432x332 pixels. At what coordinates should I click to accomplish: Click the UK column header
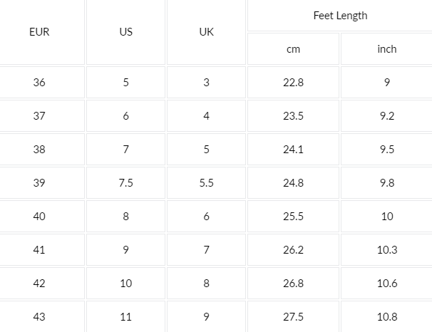coord(206,33)
